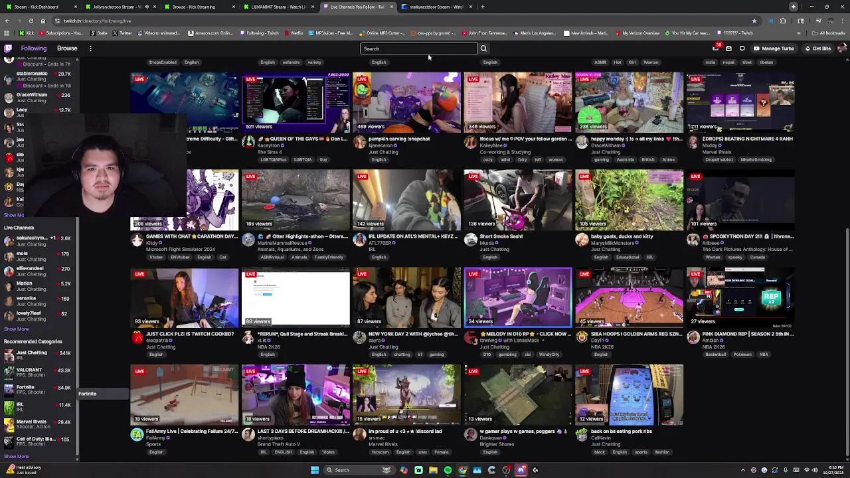Open the Twitch inbox notifications icon

click(x=728, y=48)
